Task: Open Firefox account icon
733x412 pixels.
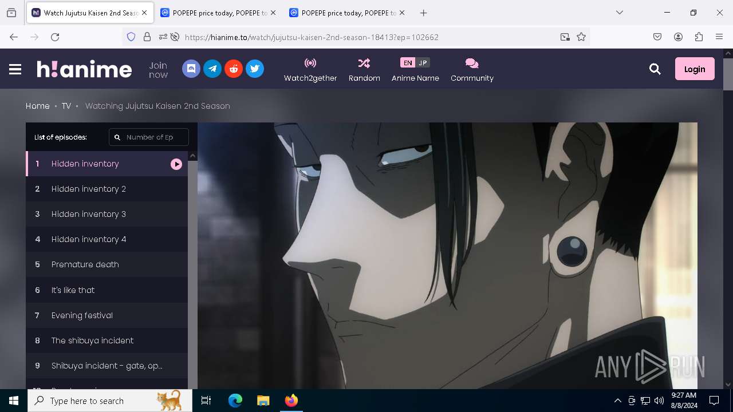Action: [x=678, y=37]
